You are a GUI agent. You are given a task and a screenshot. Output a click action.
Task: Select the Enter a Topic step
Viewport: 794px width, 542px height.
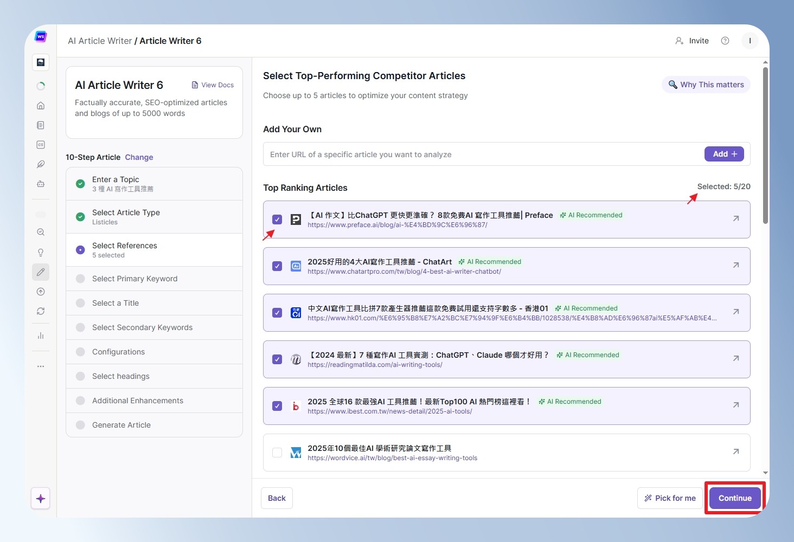point(154,184)
